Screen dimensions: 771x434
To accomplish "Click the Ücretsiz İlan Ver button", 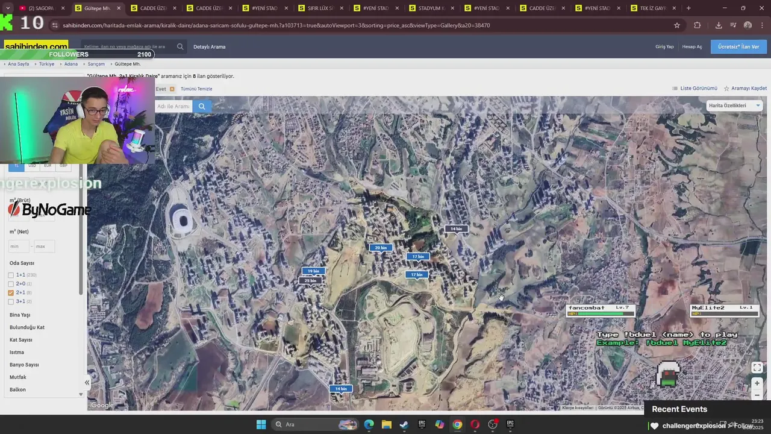I will pyautogui.click(x=738, y=46).
